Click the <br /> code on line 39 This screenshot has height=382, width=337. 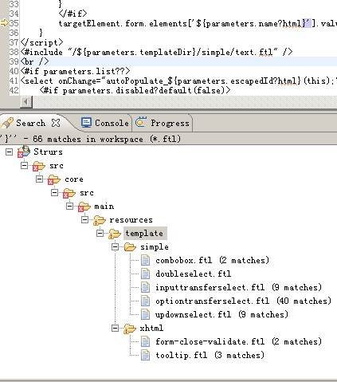pos(35,61)
